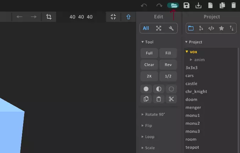The image size is (240, 153).
Task: Click the download arrow export icon
Action: point(198,5)
